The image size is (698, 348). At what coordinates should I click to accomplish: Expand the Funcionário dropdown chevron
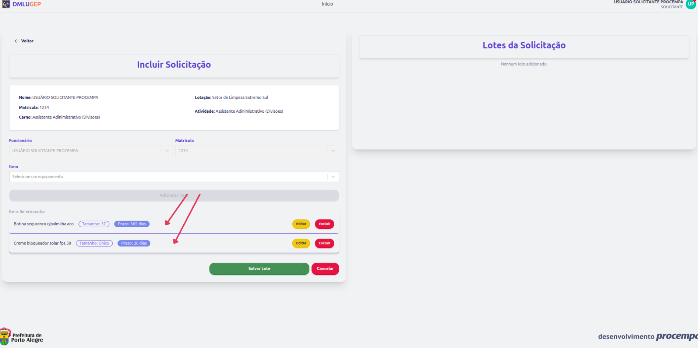[167, 151]
